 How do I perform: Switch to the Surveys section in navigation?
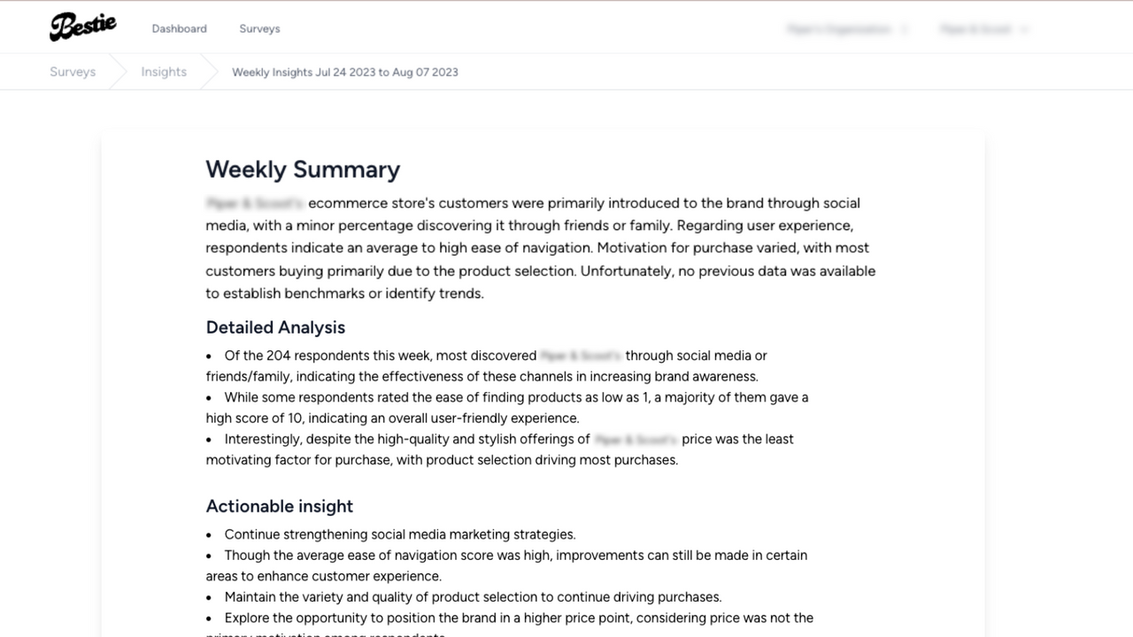click(x=259, y=28)
